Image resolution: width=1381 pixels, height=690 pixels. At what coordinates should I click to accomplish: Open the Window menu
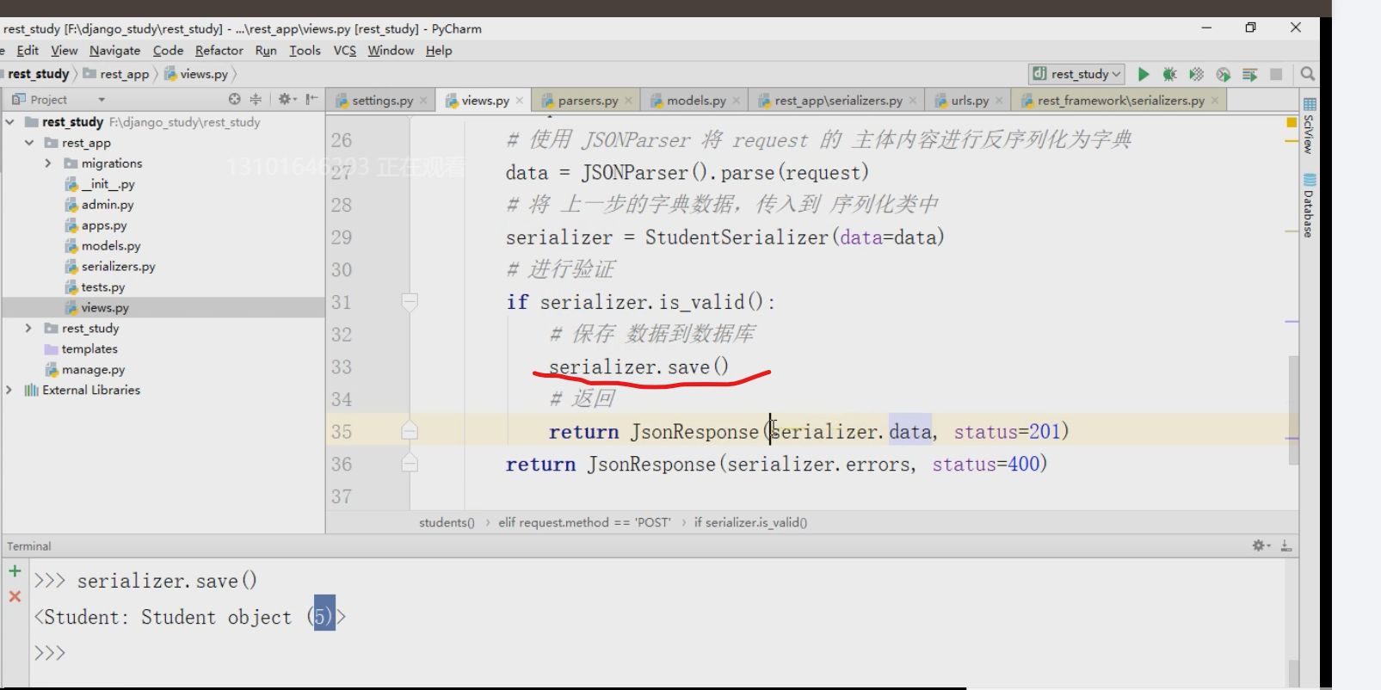click(x=391, y=51)
